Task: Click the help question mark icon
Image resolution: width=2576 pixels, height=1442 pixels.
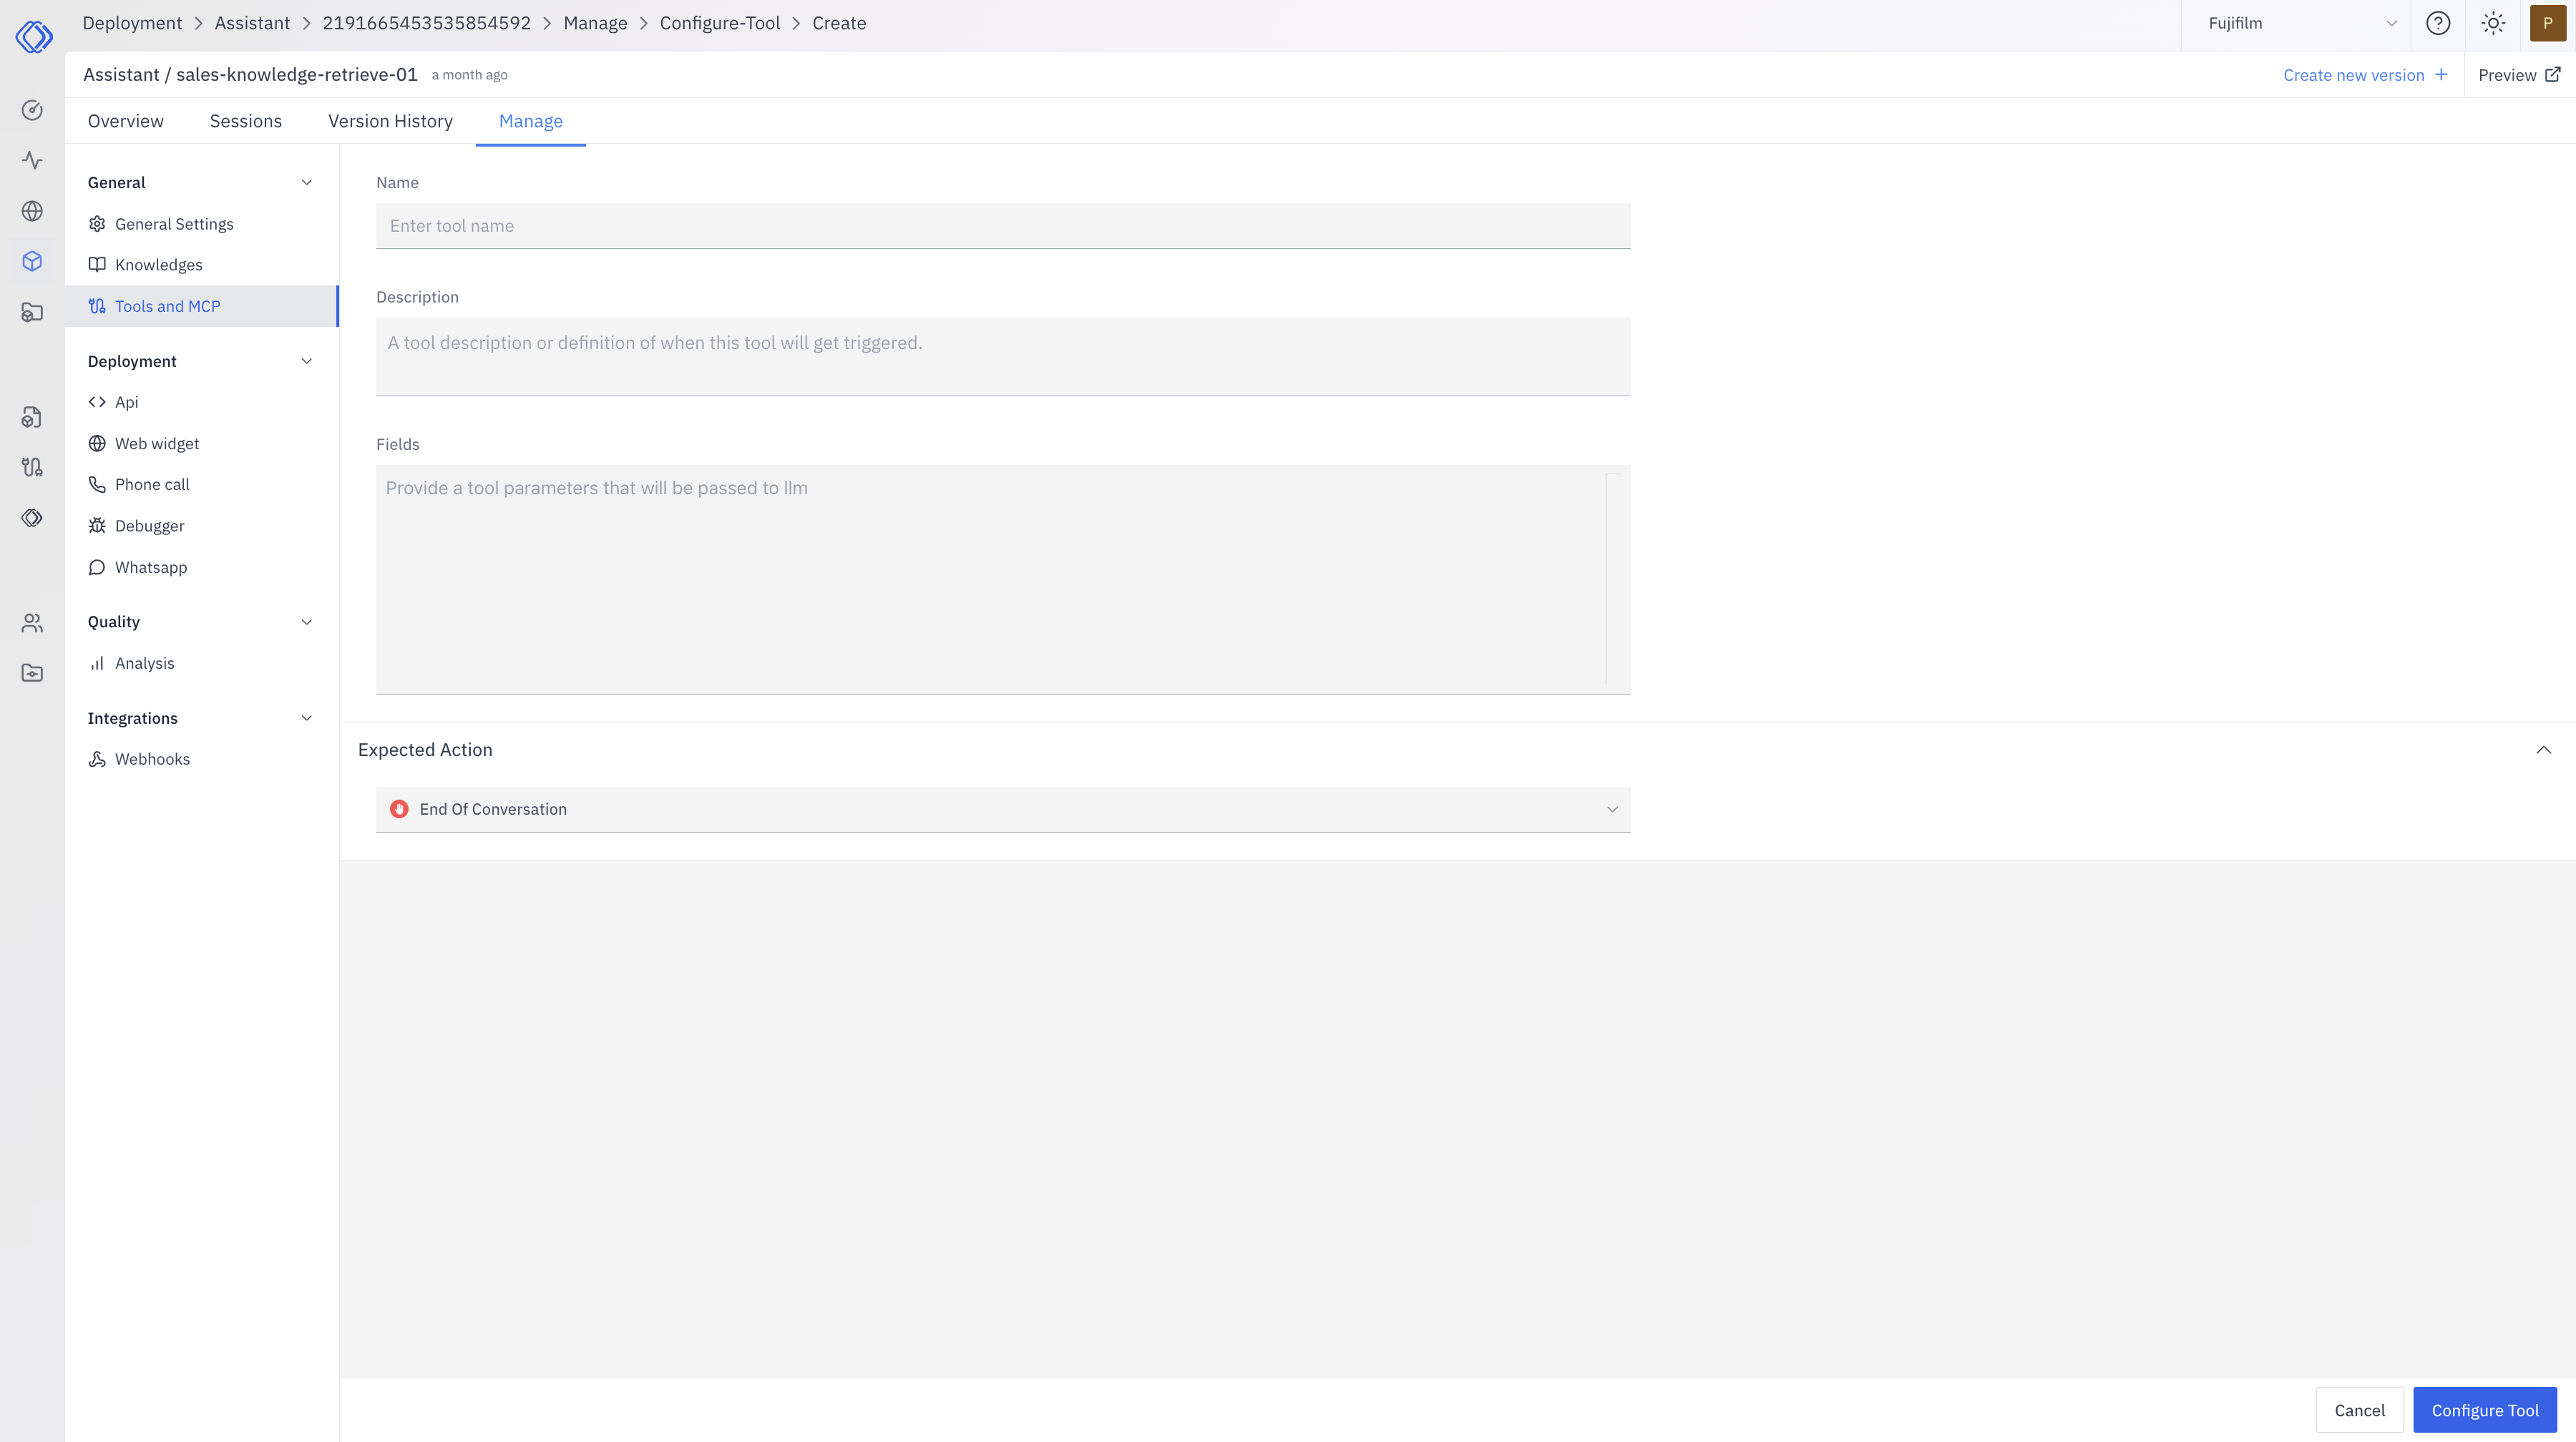Action: click(2438, 23)
